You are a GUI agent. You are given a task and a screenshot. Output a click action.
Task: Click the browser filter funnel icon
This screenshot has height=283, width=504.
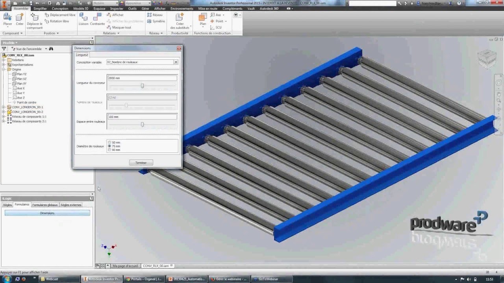tap(4, 49)
